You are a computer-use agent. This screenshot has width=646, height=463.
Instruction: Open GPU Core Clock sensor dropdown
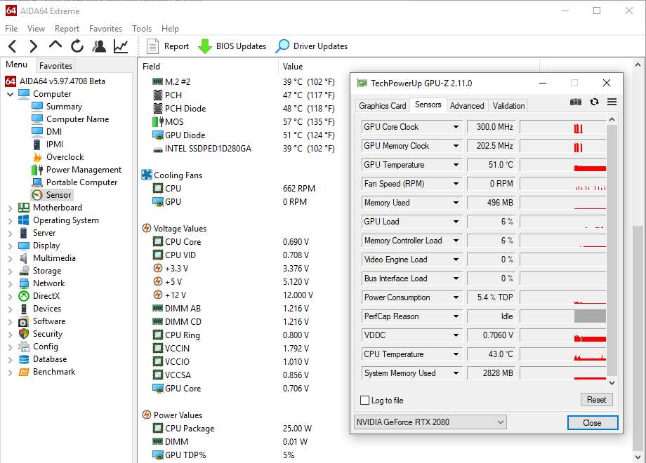[456, 127]
